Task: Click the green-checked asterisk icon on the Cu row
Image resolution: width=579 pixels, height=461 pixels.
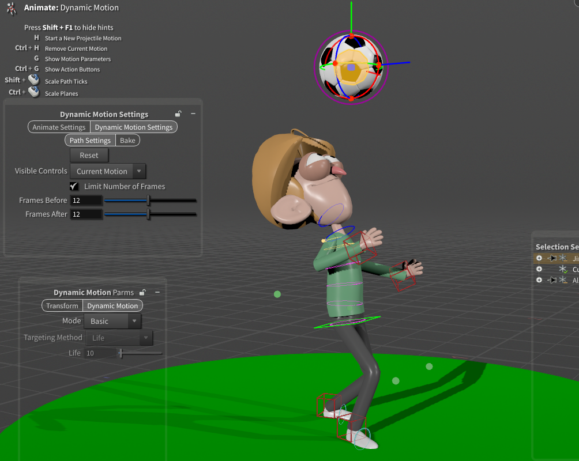Action: (563, 269)
